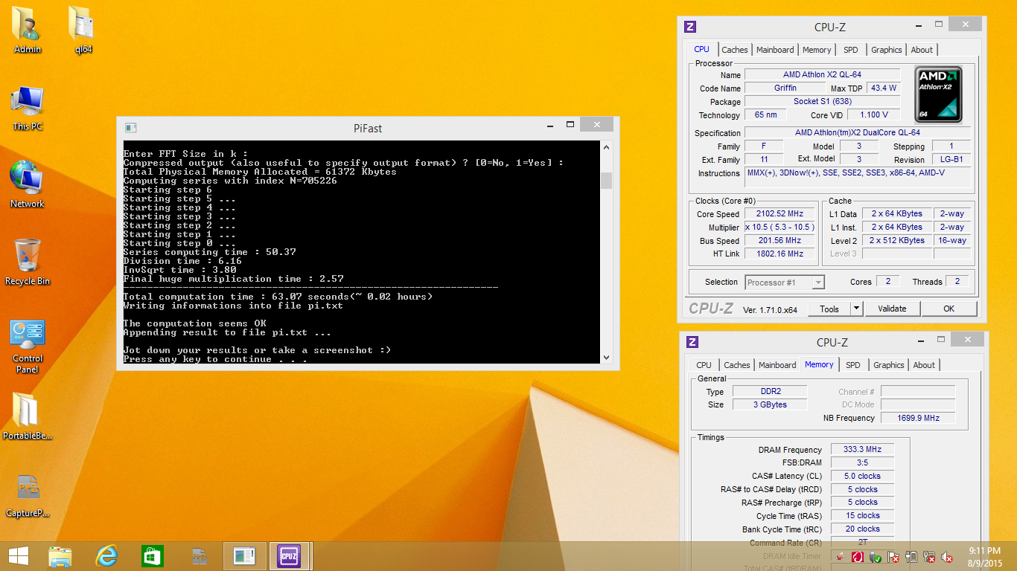
Task: Click the PiFast console scrollbar thumb
Action: 606,181
